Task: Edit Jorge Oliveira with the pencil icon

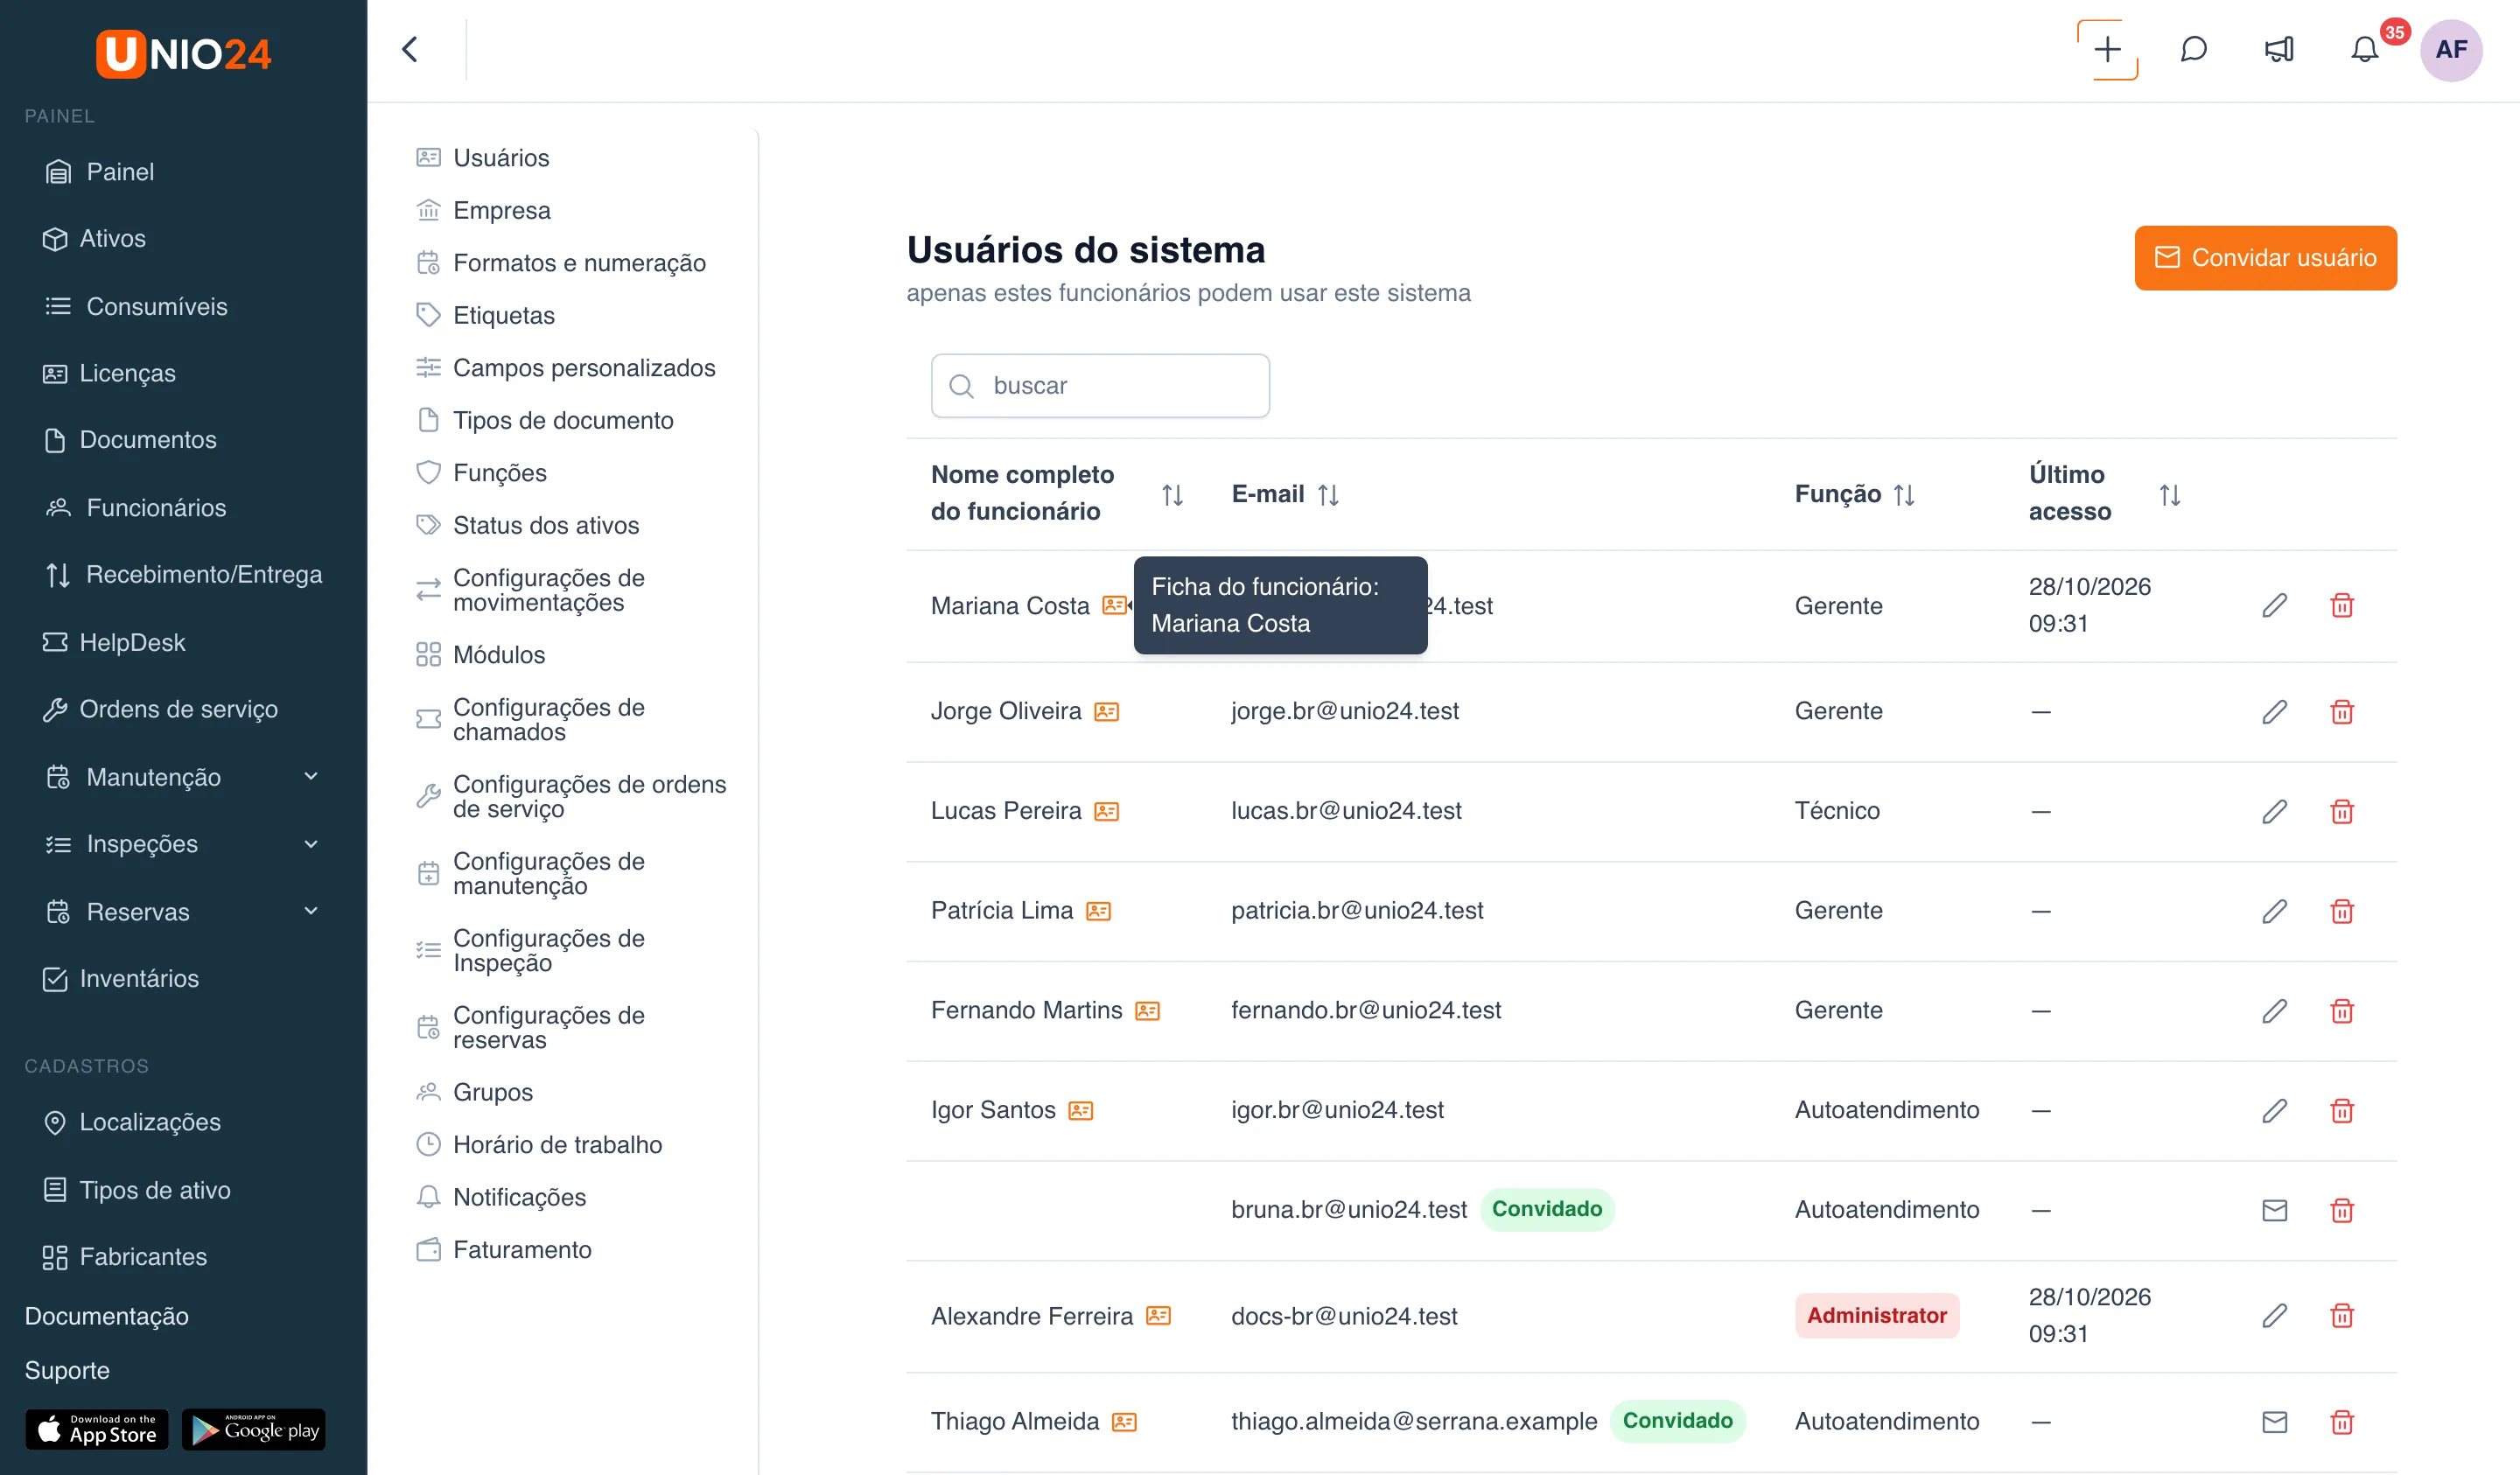Action: (2274, 711)
